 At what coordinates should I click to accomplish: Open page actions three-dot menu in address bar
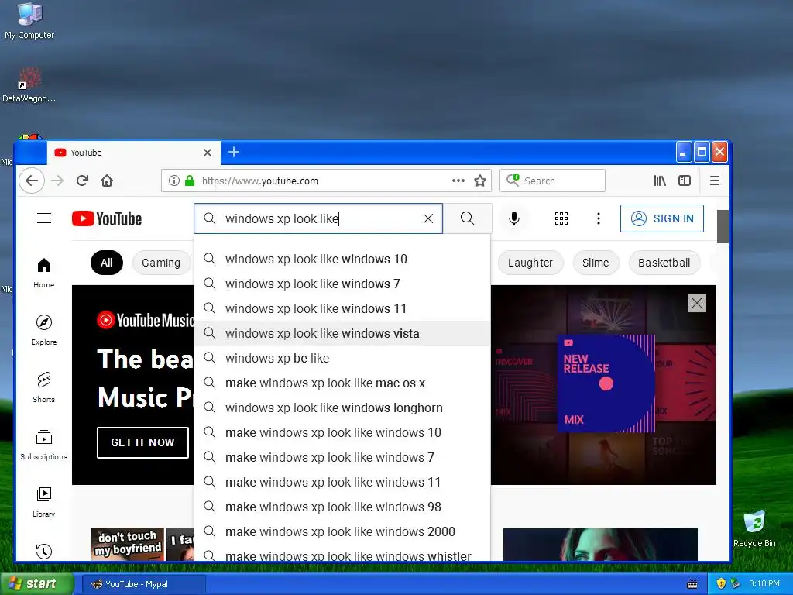[458, 181]
